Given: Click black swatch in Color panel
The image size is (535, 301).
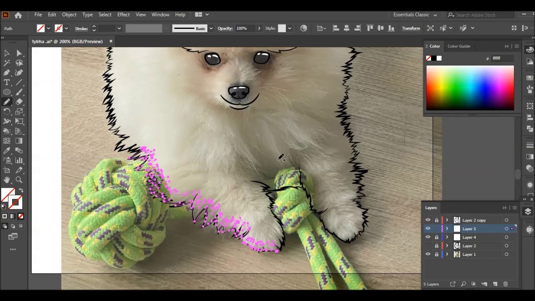Looking at the screenshot, I should pyautogui.click(x=433, y=58).
